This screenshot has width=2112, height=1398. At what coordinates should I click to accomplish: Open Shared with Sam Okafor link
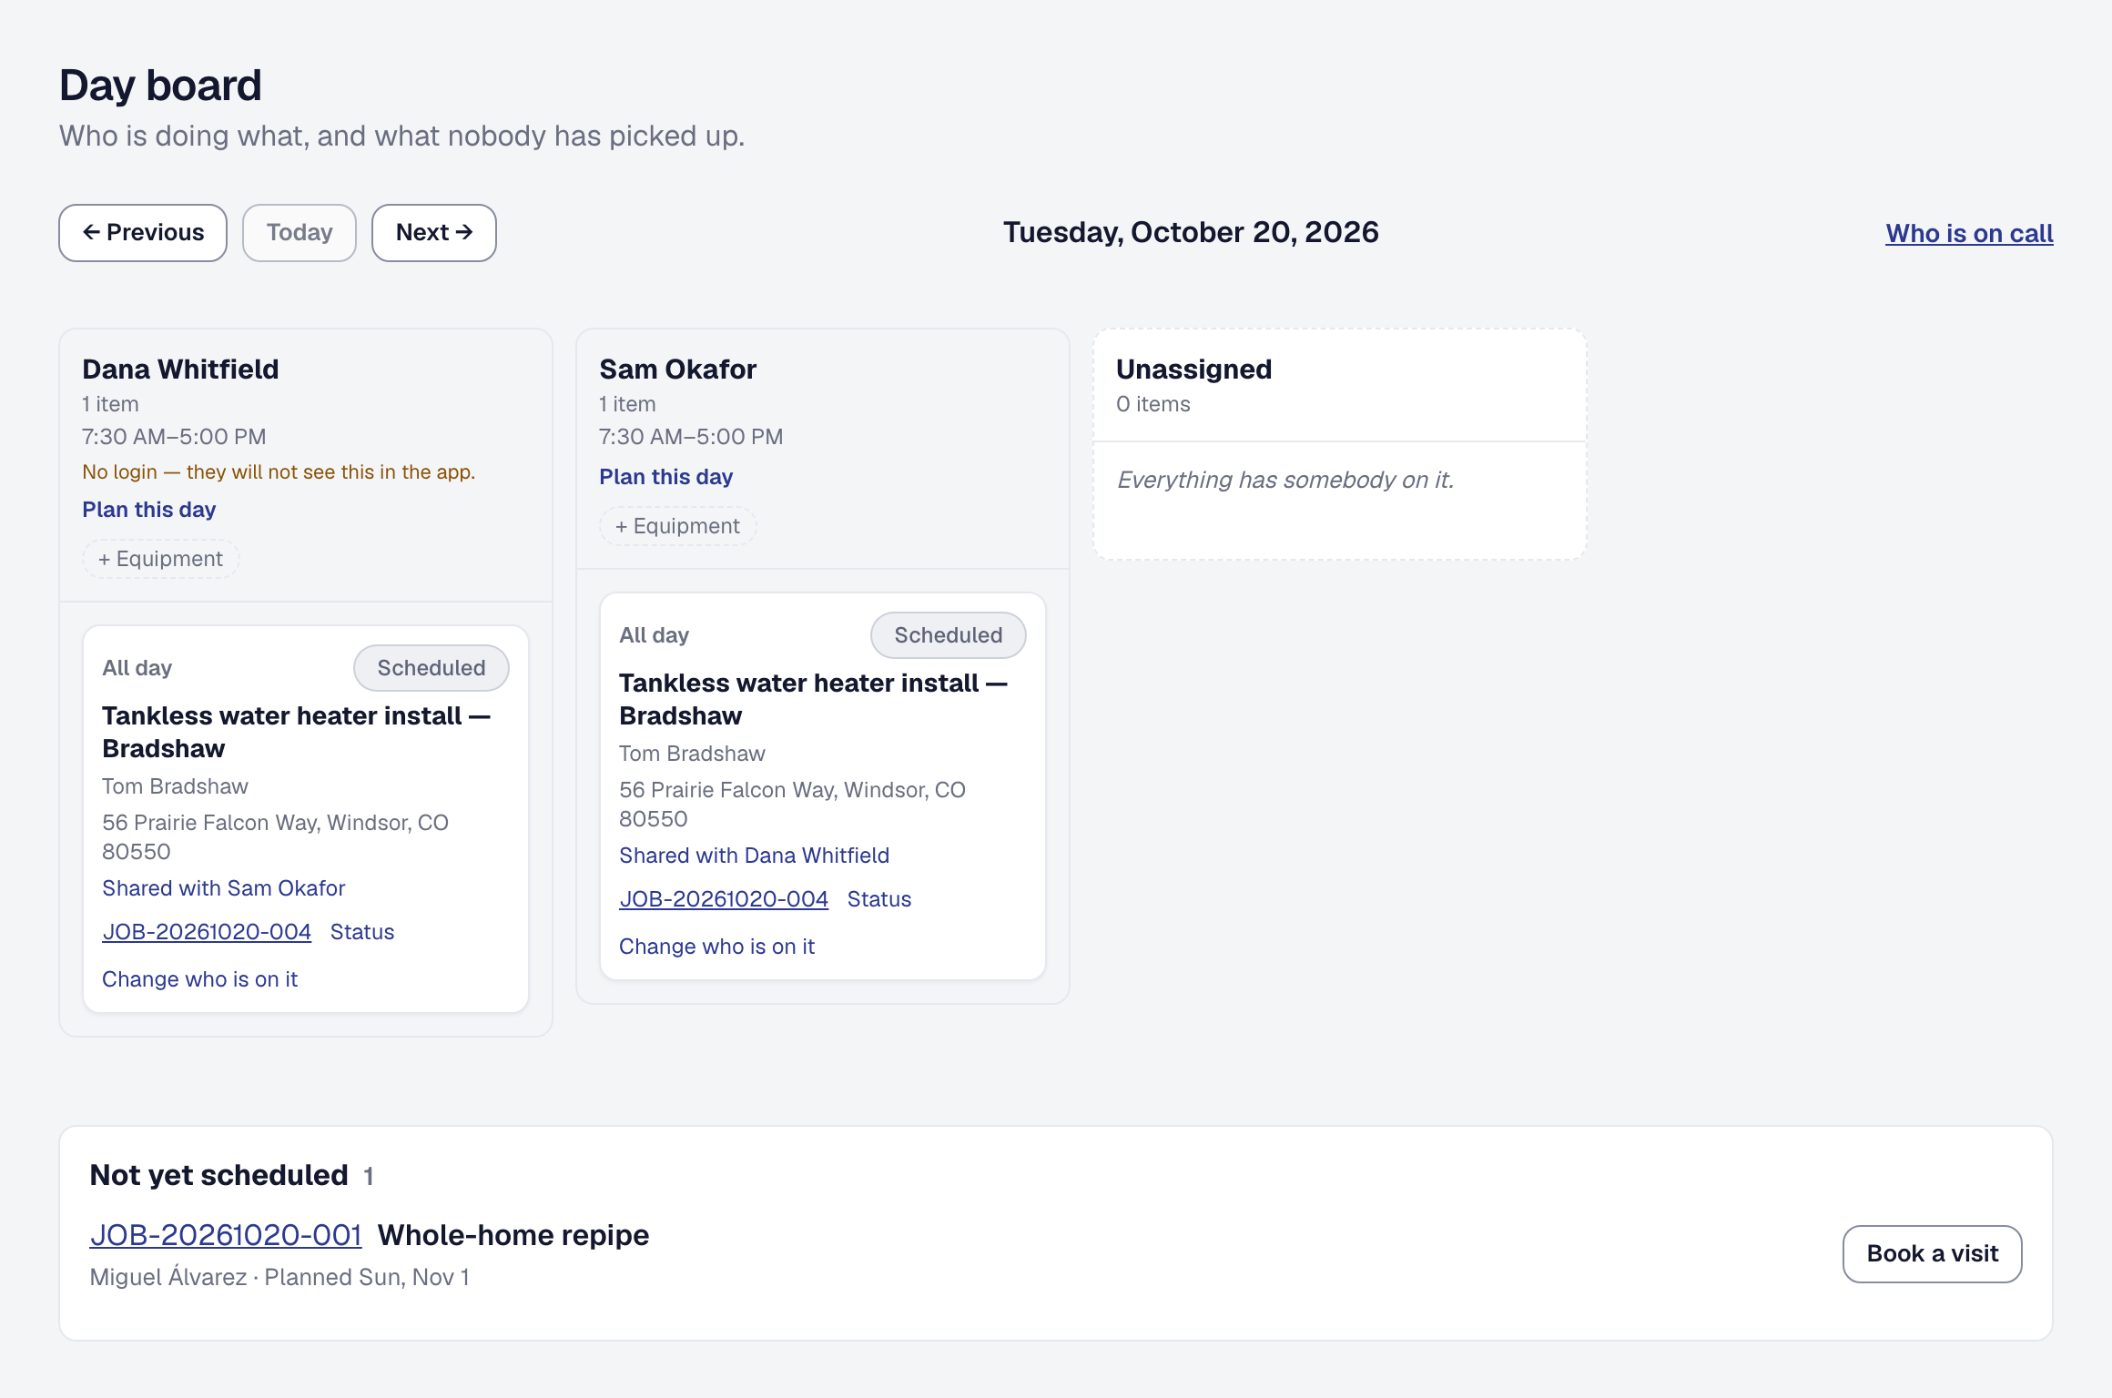224,888
